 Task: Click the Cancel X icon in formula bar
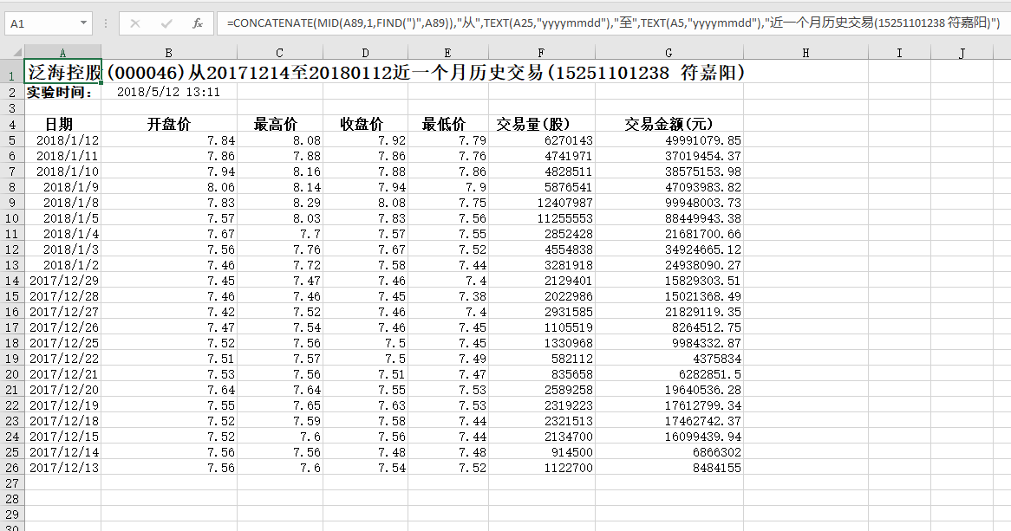tap(135, 23)
